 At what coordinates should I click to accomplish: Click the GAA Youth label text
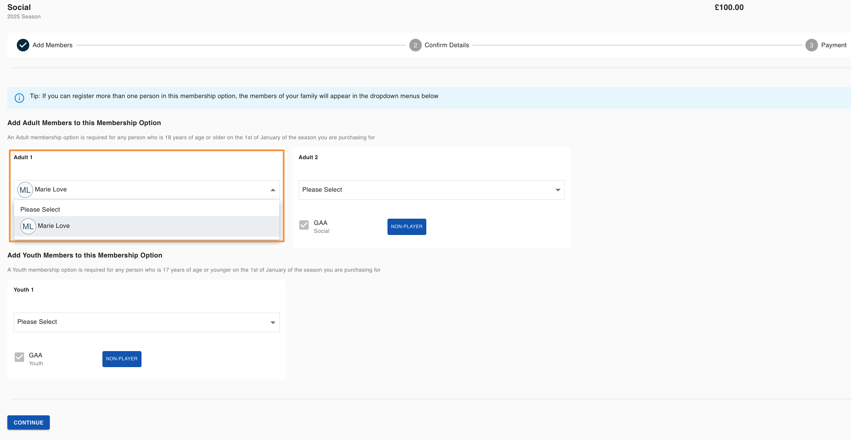pyautogui.click(x=36, y=359)
